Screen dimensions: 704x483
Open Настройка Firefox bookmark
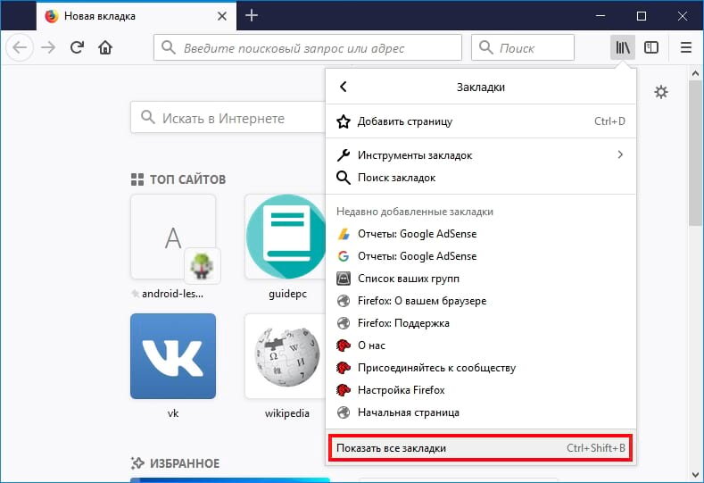(480, 390)
